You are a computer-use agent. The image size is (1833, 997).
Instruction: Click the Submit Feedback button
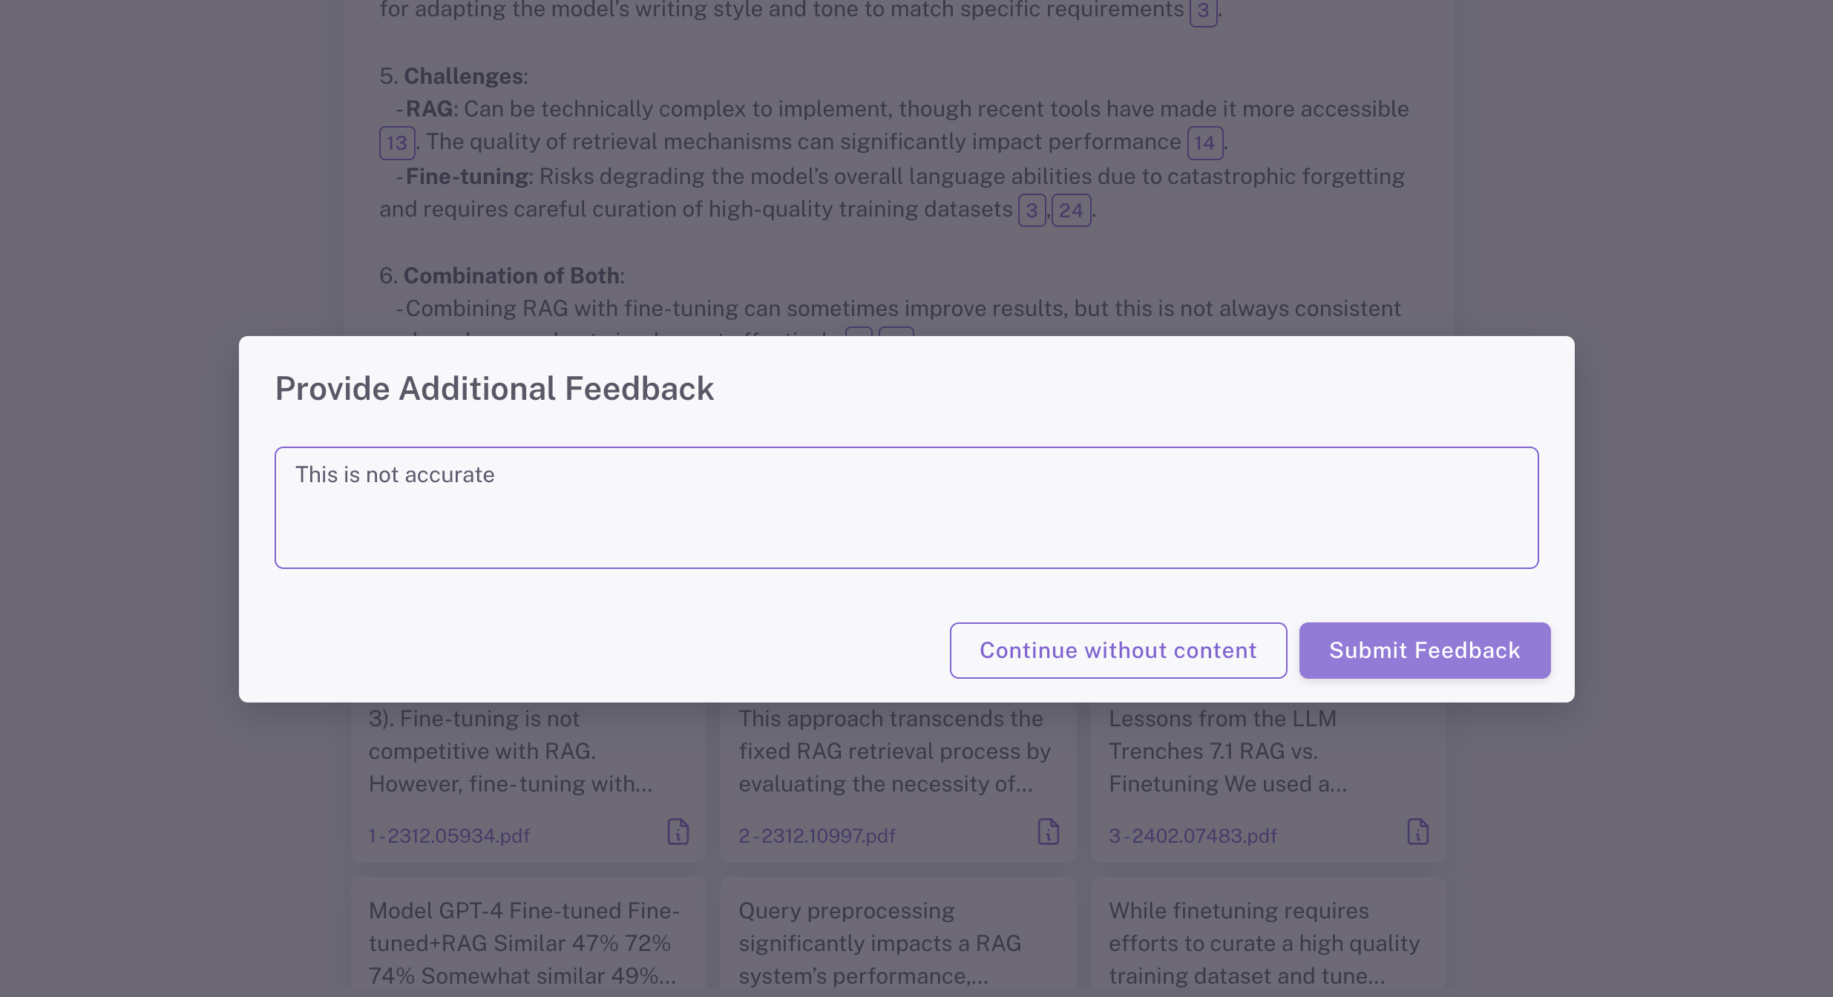[x=1424, y=650]
